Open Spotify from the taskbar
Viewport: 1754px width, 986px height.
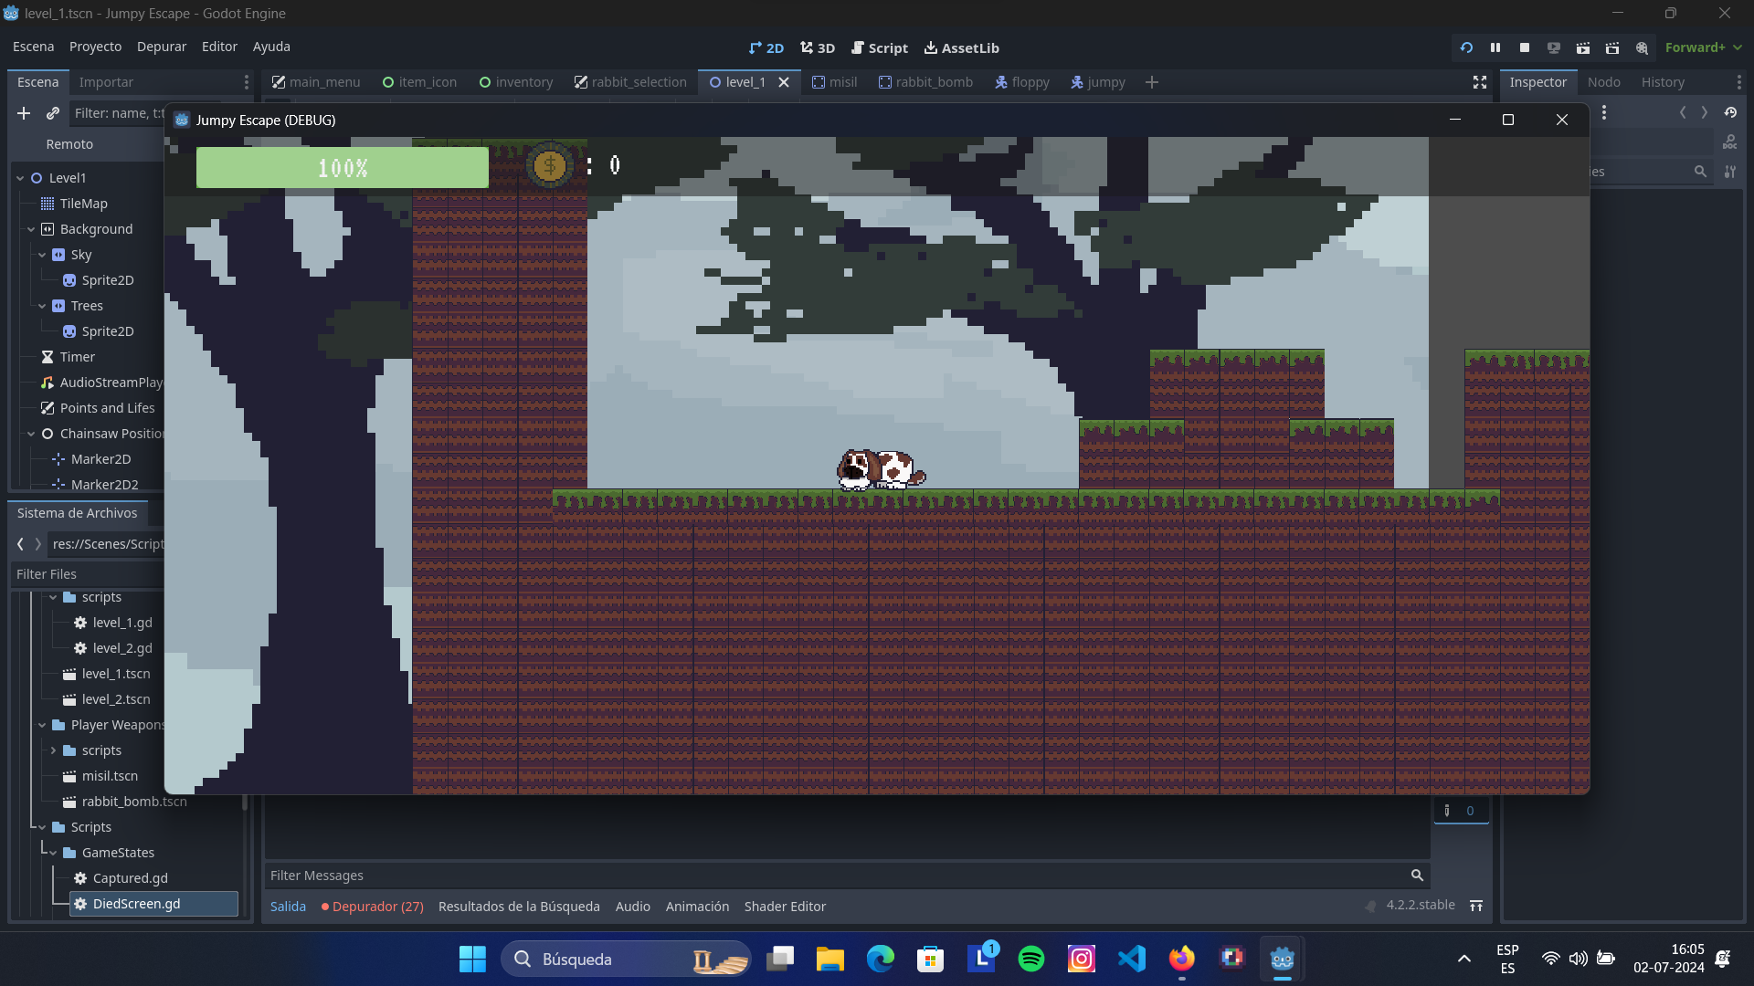click(1030, 959)
